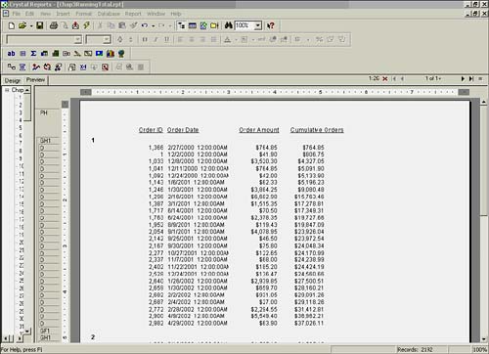Toggle left text alignment

180,39
